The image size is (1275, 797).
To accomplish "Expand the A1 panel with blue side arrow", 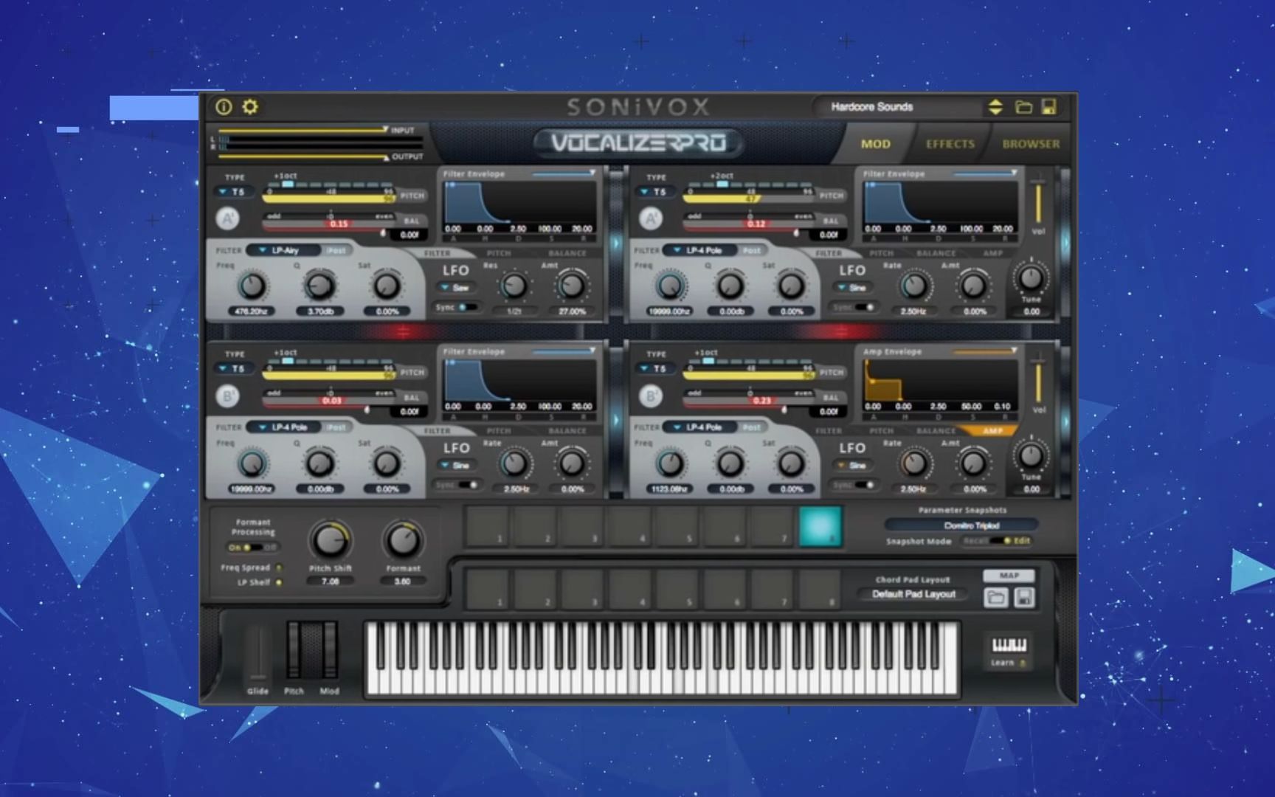I will pyautogui.click(x=617, y=244).
